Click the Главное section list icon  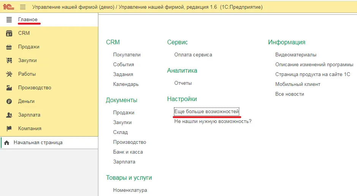point(9,20)
